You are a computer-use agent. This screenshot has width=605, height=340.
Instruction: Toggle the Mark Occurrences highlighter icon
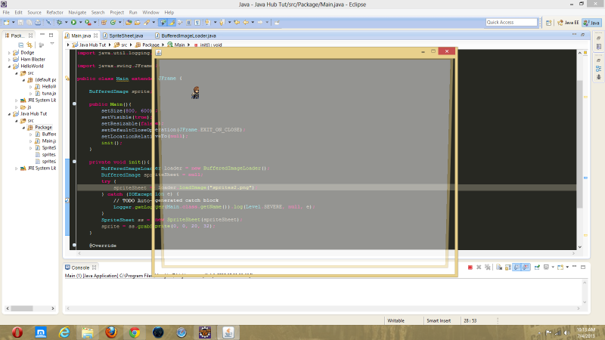(172, 23)
